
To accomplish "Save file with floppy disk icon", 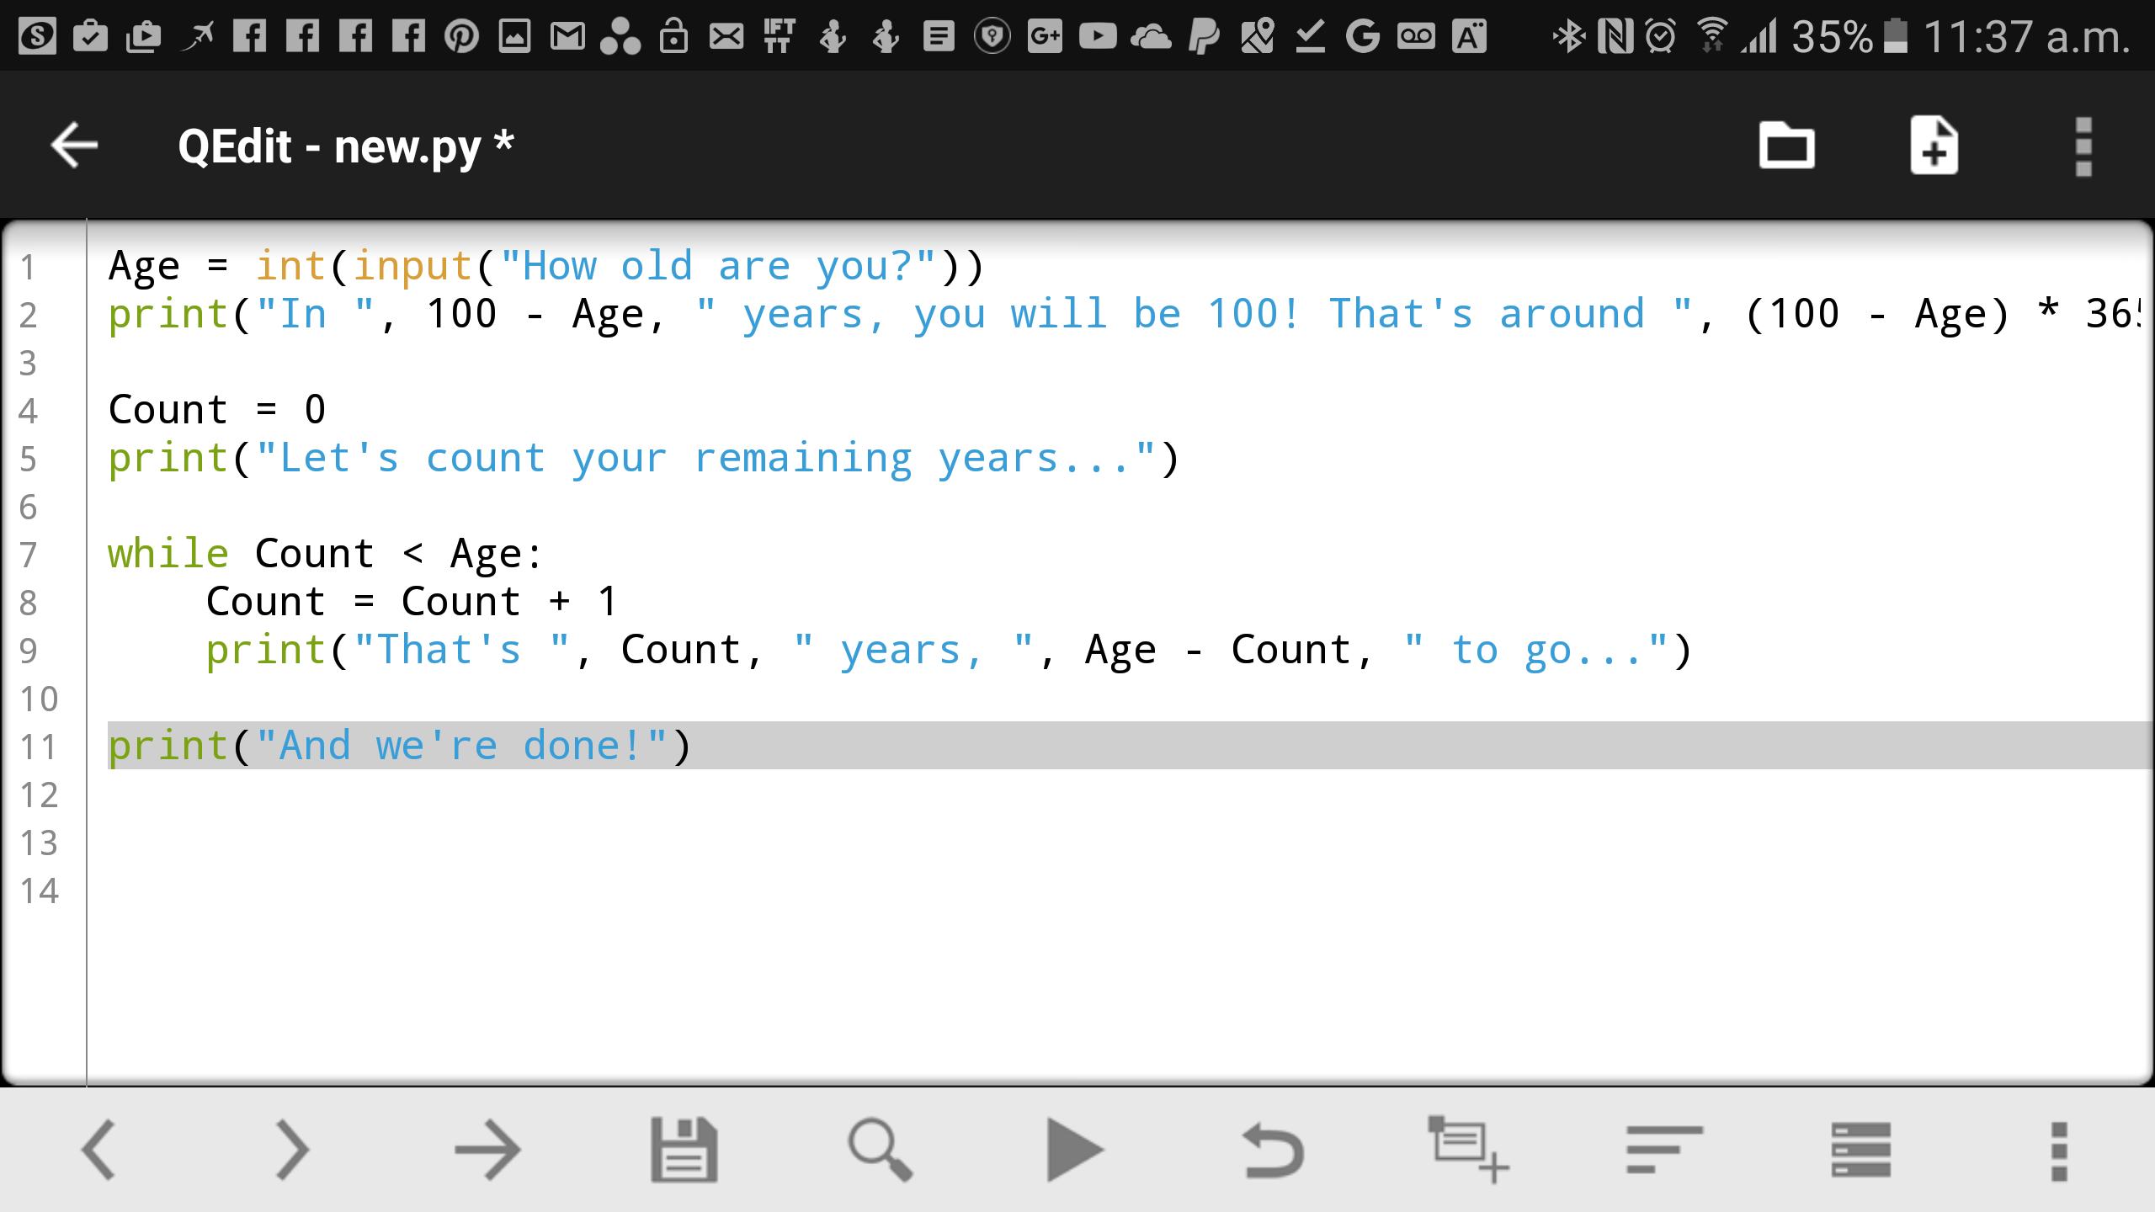I will pos(684,1150).
